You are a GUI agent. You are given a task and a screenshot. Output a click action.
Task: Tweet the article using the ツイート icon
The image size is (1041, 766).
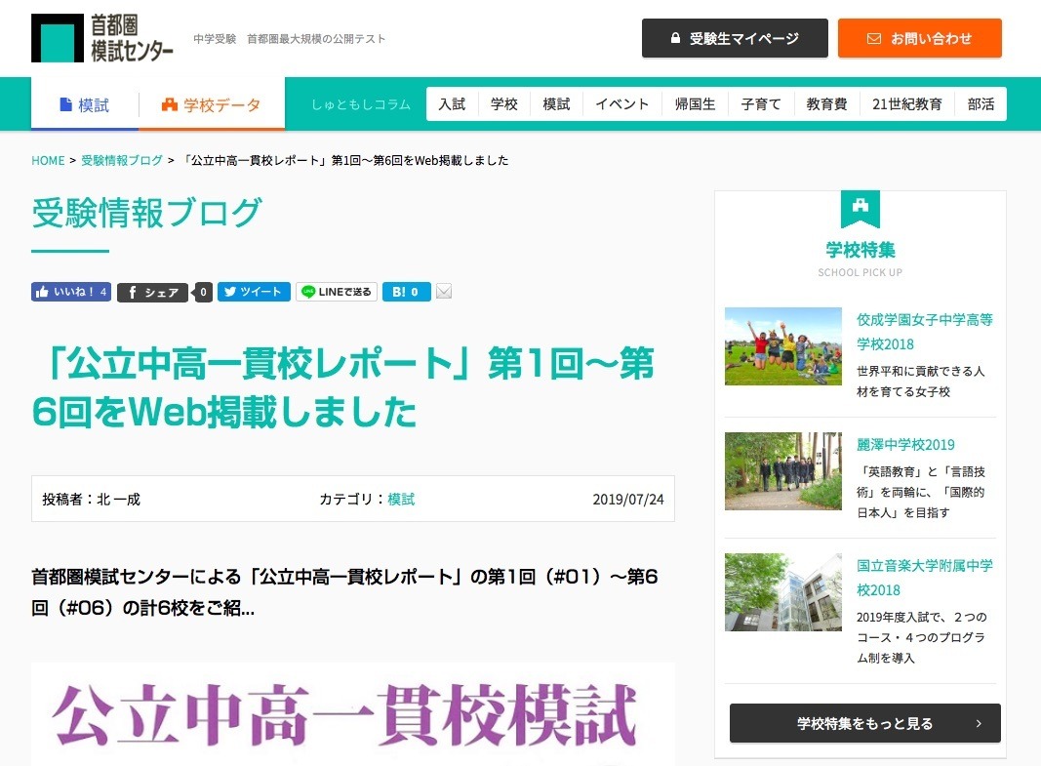(x=253, y=291)
